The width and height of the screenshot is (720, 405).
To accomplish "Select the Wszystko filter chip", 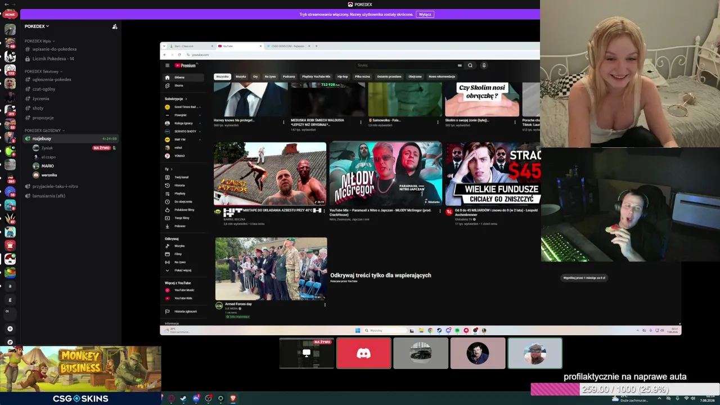I will click(222, 76).
